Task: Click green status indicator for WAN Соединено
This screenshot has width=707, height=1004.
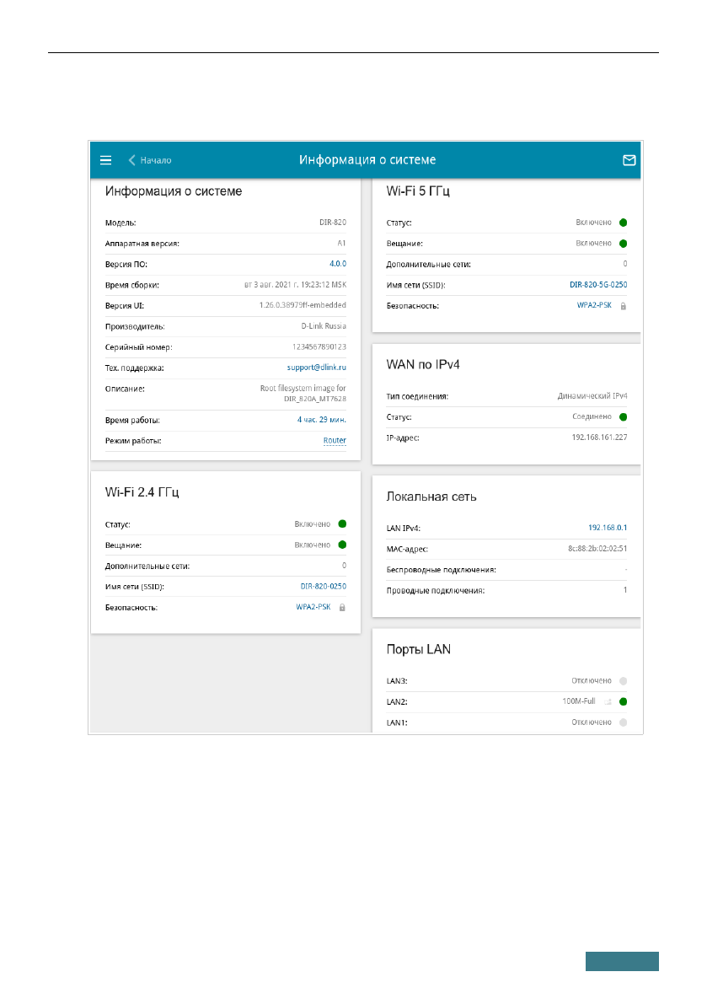Action: [624, 416]
